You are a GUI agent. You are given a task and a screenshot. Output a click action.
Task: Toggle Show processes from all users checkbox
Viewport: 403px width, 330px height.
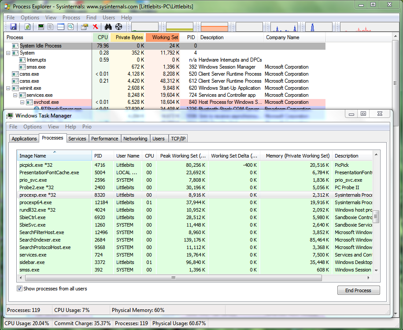[x=20, y=289]
